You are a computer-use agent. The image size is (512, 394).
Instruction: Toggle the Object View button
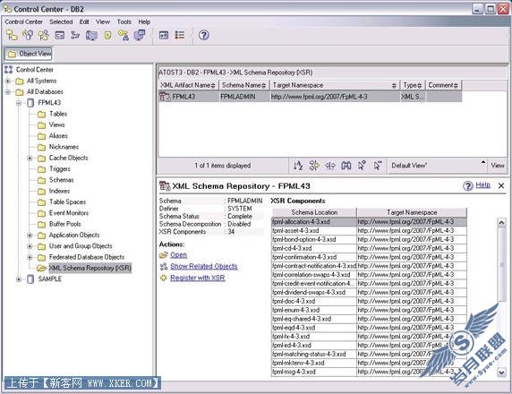29,54
